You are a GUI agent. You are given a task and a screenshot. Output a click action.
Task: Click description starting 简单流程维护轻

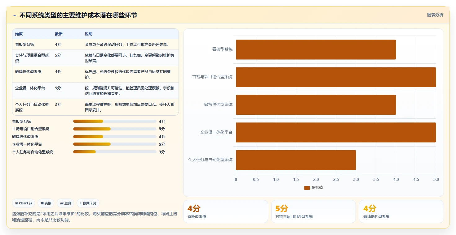130,107
